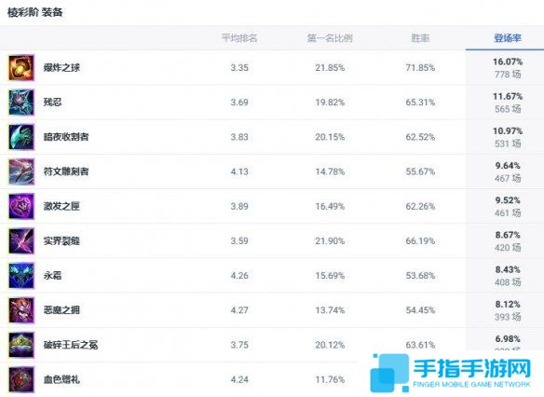Image resolution: width=544 pixels, height=397 pixels.
Task: Open the 恶魔之拥 item icon
Action: (21, 310)
